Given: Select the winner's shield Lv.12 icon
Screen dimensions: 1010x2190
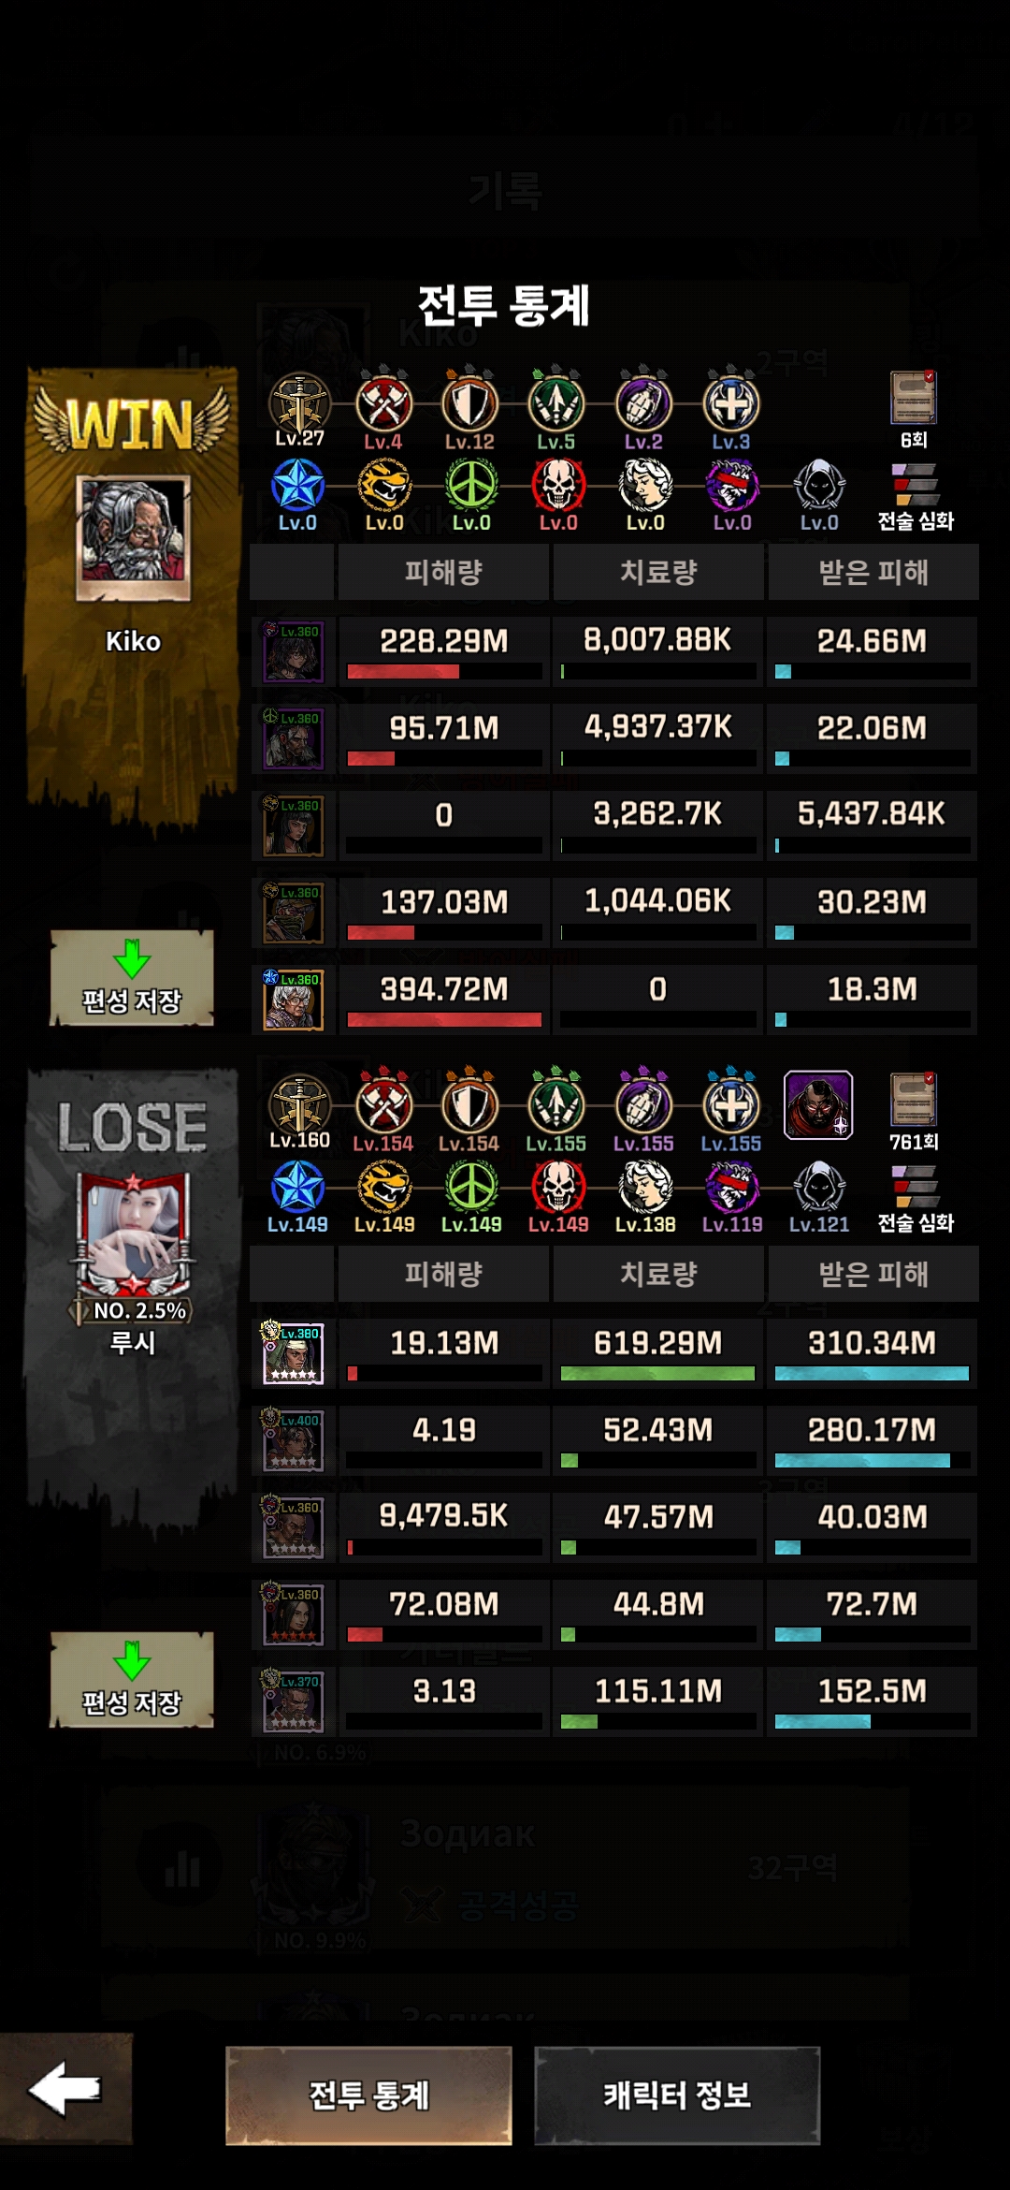Looking at the screenshot, I should point(469,404).
